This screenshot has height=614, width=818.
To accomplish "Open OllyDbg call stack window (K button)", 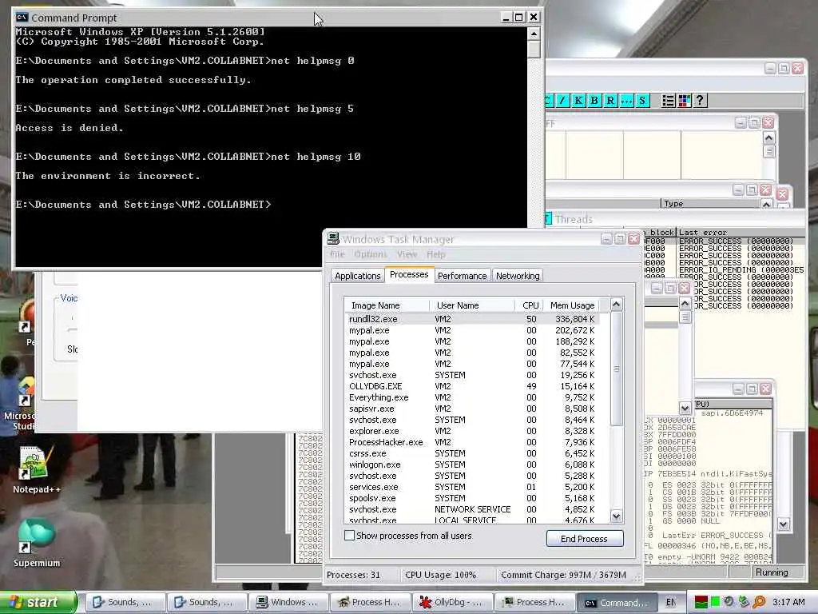I will [x=578, y=100].
